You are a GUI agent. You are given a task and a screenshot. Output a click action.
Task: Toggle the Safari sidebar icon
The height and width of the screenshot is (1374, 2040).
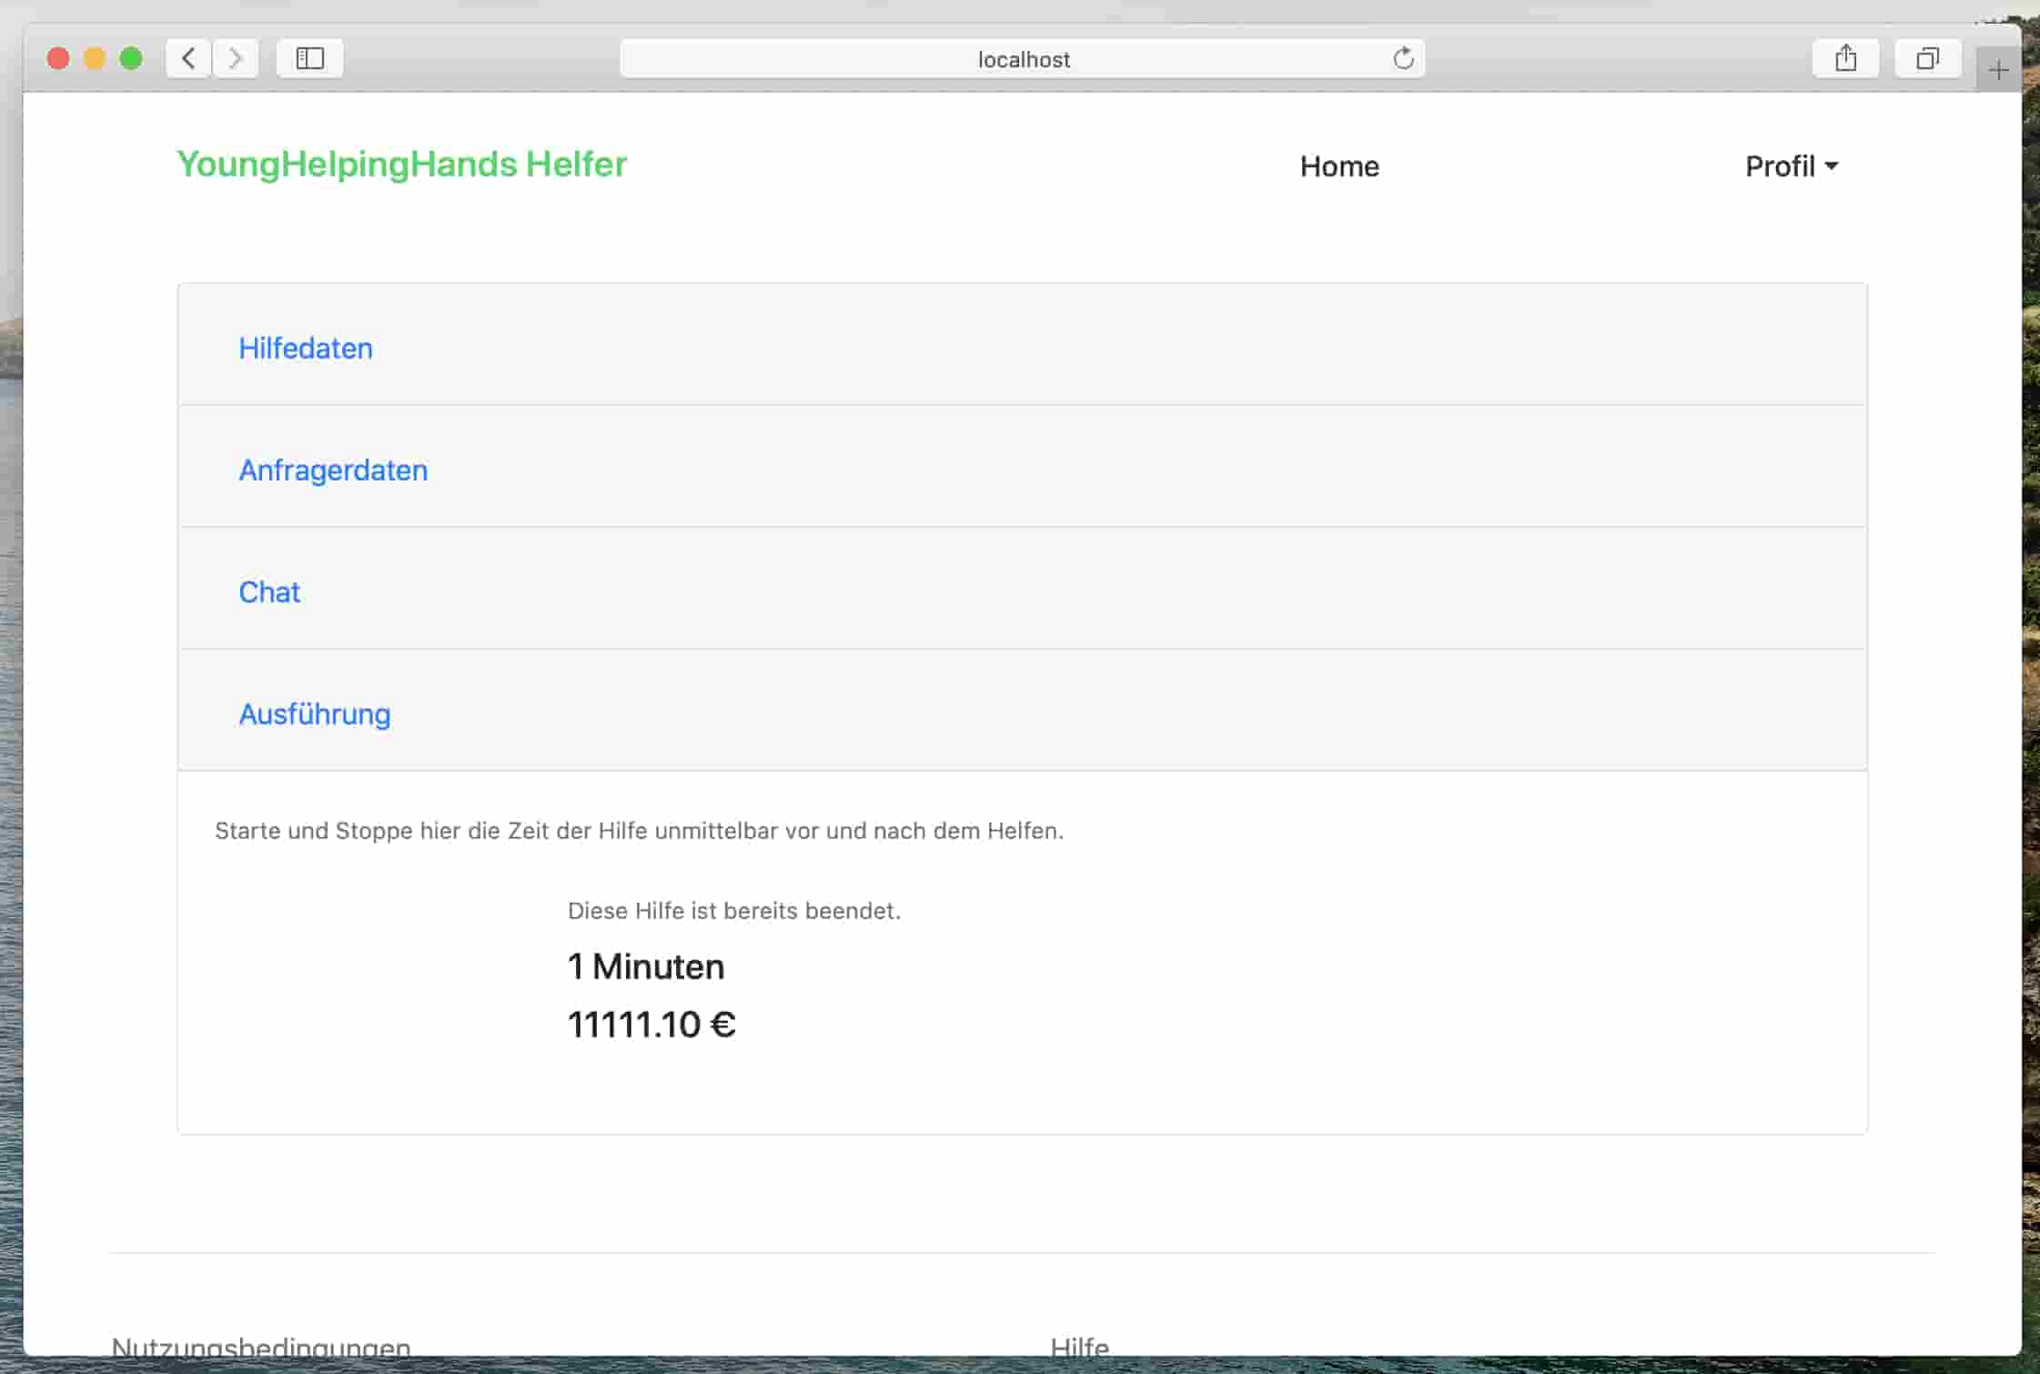(310, 58)
